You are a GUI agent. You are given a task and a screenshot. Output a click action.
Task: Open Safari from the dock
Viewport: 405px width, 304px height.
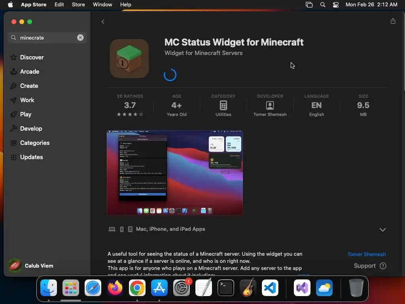pos(93,288)
